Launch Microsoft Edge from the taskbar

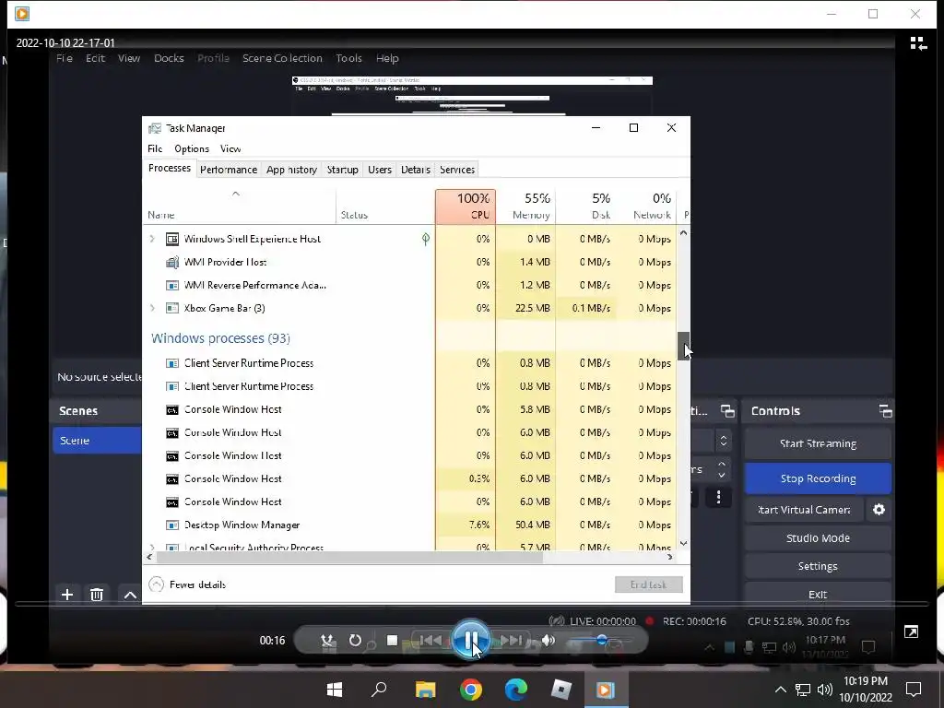(x=516, y=689)
